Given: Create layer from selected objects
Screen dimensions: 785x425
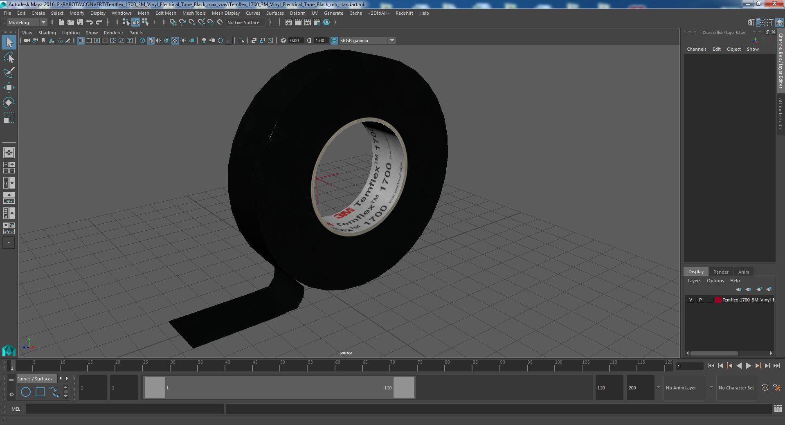Looking at the screenshot, I should [x=769, y=289].
